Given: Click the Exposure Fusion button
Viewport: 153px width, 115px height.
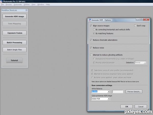Looking at the screenshot, I should click(15, 33).
